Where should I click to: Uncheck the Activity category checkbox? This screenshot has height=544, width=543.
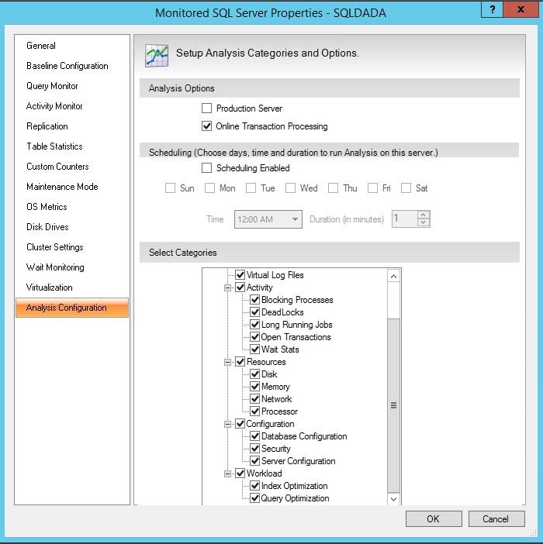(x=240, y=287)
